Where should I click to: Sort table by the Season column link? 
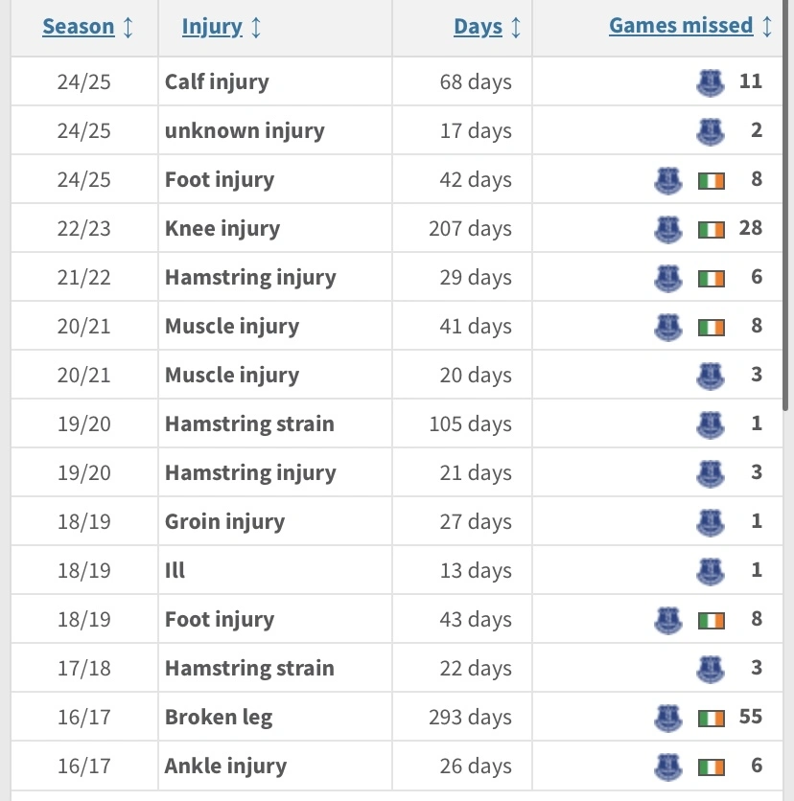79,27
